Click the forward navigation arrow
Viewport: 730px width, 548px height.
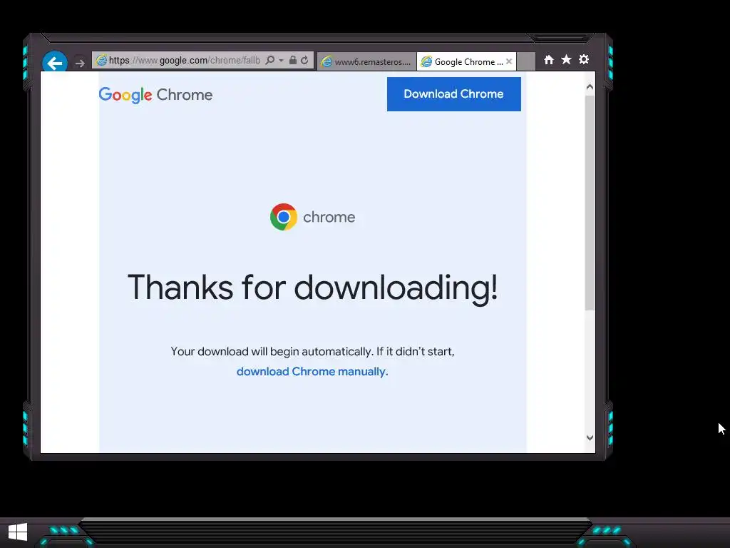click(80, 63)
